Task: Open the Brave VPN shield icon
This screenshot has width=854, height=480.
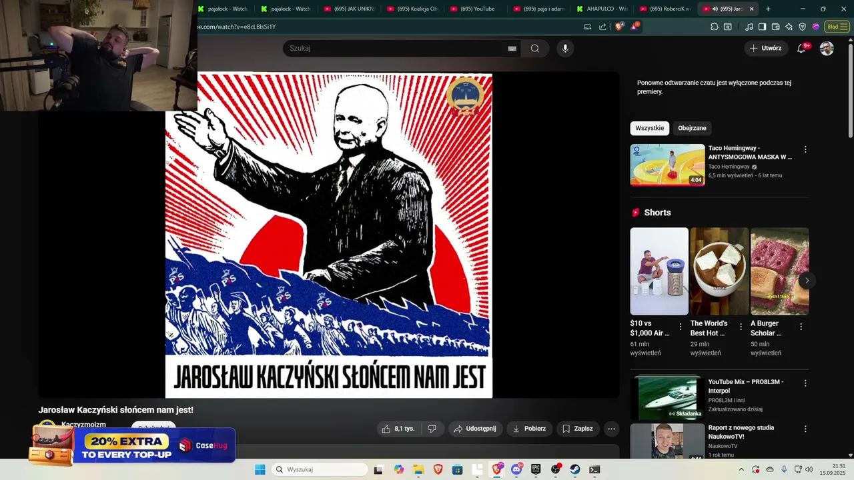Action: coord(803,27)
